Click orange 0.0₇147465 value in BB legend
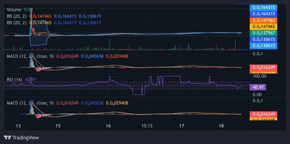290x144 pixels. pyautogui.click(x=40, y=16)
